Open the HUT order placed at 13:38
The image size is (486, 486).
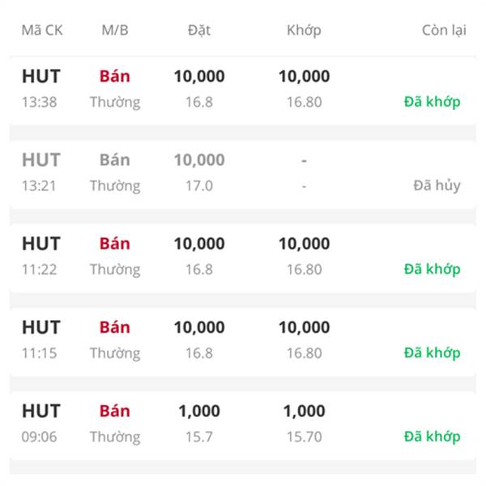click(x=243, y=90)
